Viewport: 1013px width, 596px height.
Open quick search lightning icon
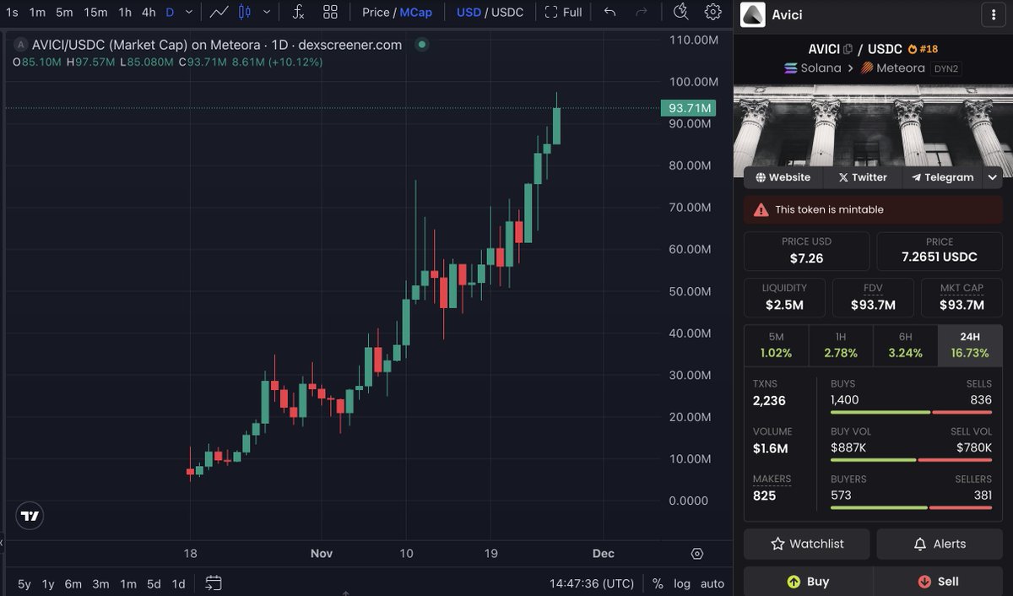pos(681,13)
